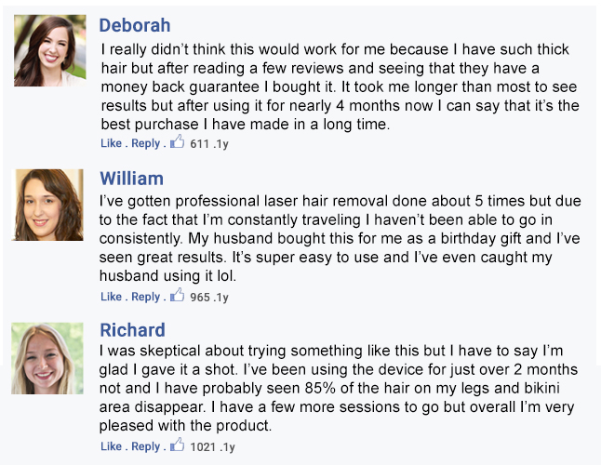Click William's profile photo
The width and height of the screenshot is (601, 465).
(47, 205)
